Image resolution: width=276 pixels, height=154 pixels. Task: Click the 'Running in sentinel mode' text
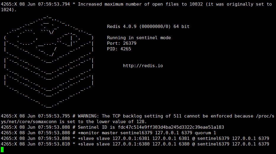[x=139, y=38]
